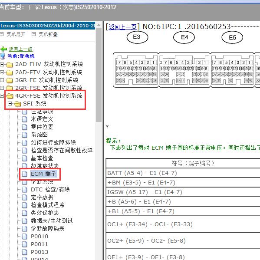Open the 术语定义 tree item
Screen dimensions: 260x260
[42, 119]
